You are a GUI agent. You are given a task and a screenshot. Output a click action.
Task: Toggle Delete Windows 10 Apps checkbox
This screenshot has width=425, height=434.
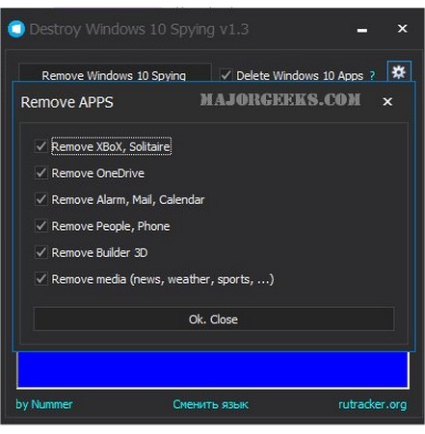pos(226,75)
